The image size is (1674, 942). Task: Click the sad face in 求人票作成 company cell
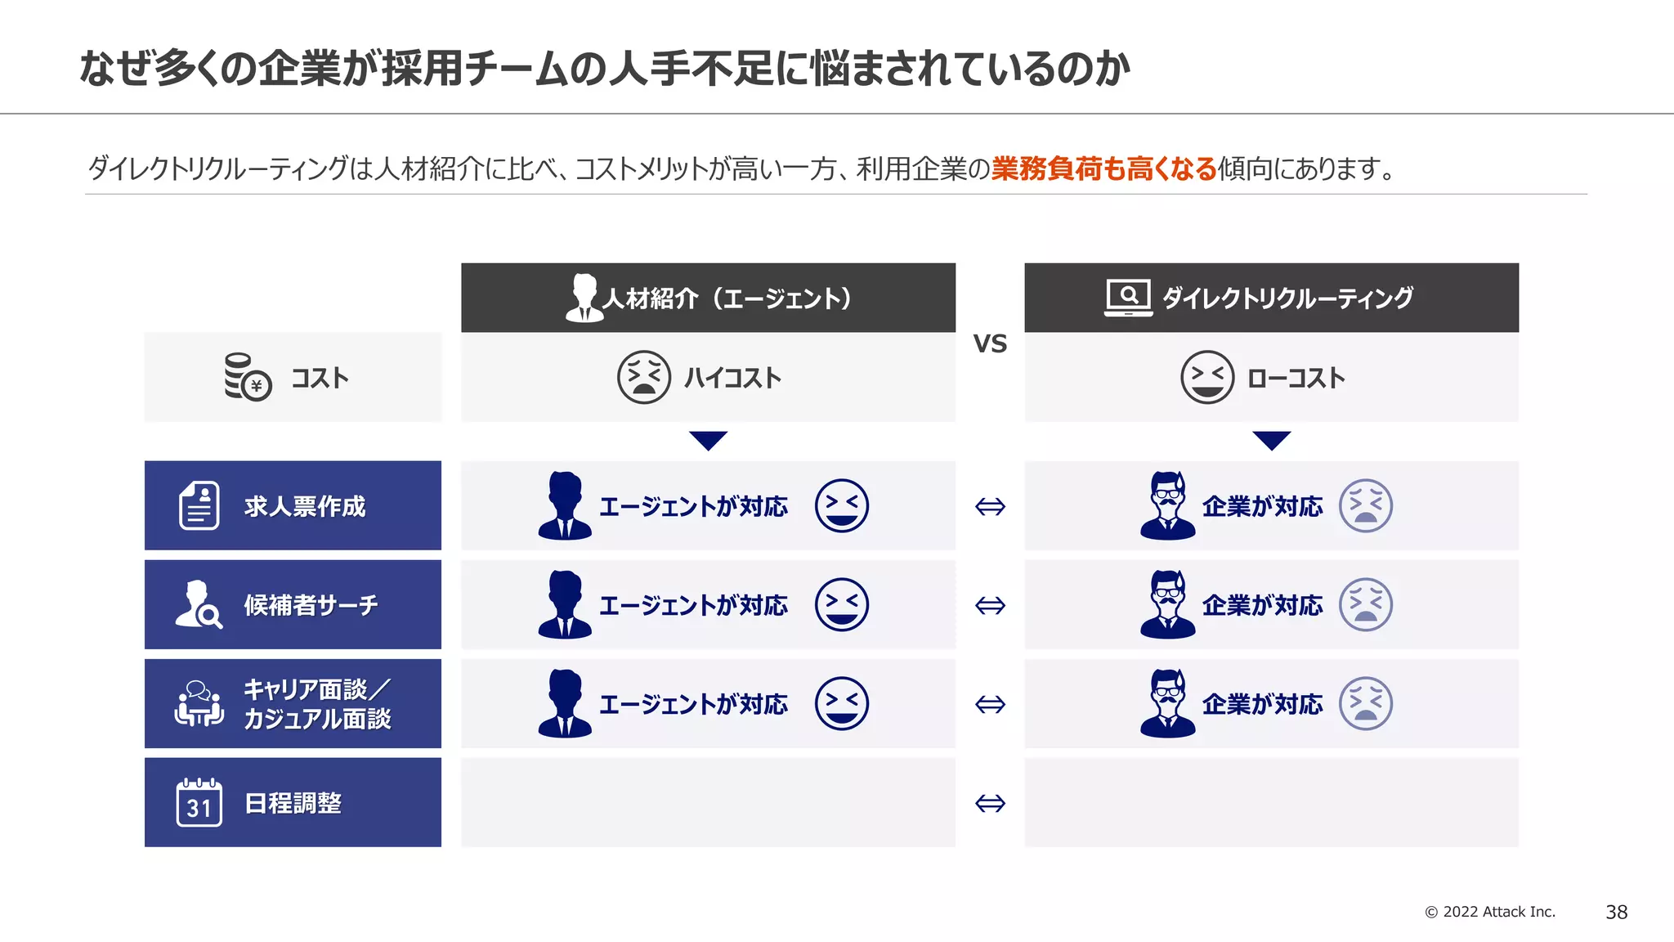tap(1366, 505)
